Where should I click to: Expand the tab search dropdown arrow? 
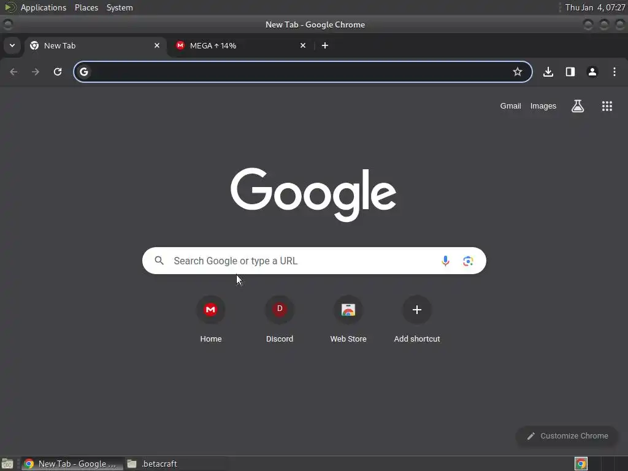tap(12, 45)
